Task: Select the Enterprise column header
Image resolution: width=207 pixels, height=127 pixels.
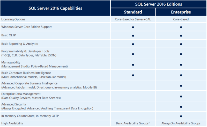Action: click(x=181, y=12)
